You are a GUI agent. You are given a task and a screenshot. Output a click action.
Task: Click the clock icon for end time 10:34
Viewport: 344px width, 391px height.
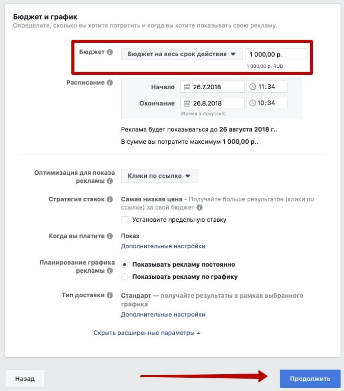(253, 103)
